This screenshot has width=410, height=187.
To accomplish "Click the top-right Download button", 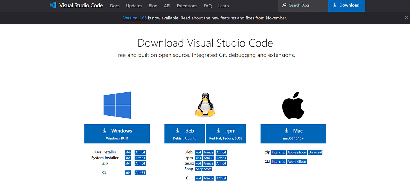I will pos(346,6).
